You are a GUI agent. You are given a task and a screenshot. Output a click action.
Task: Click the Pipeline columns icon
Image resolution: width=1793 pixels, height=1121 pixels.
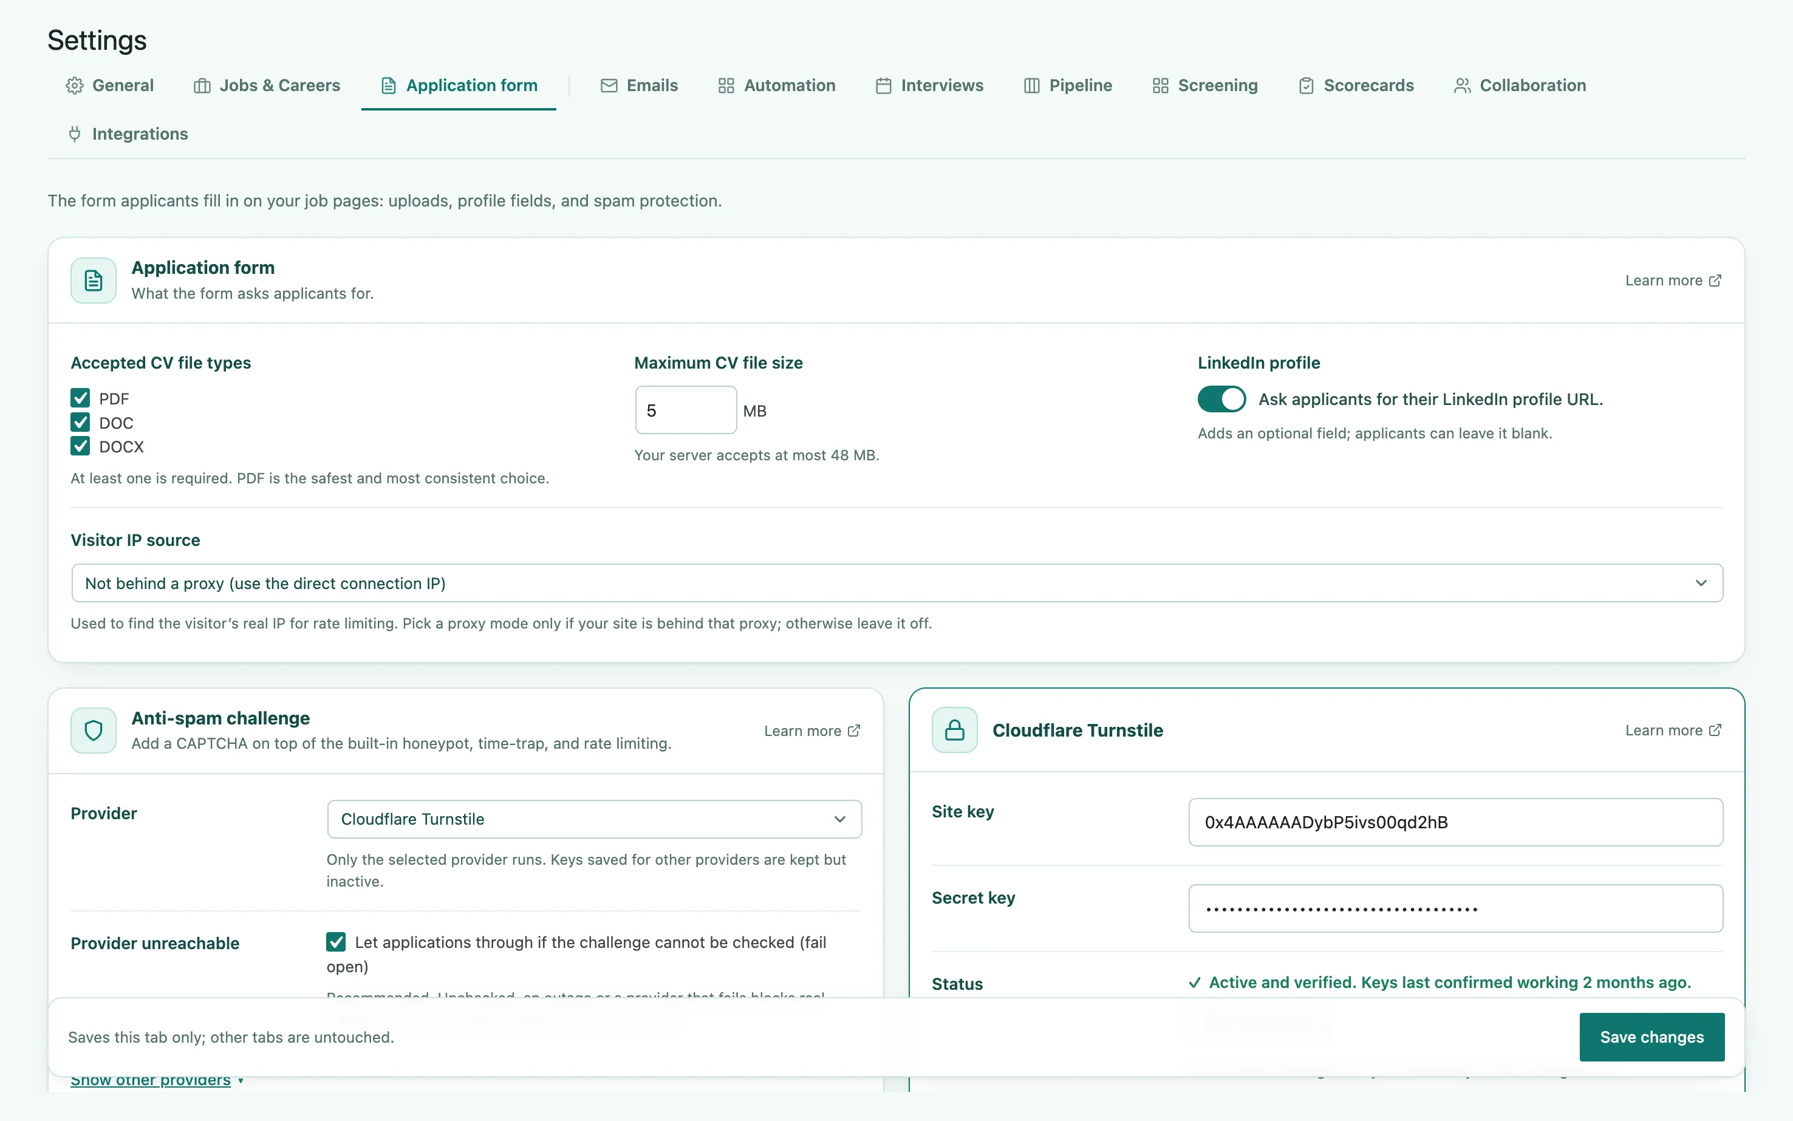coord(1031,86)
